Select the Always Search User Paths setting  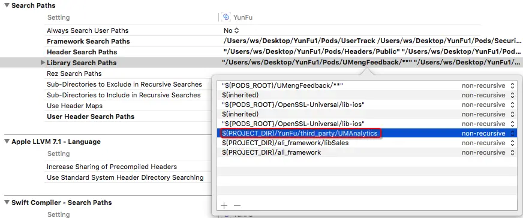88,30
